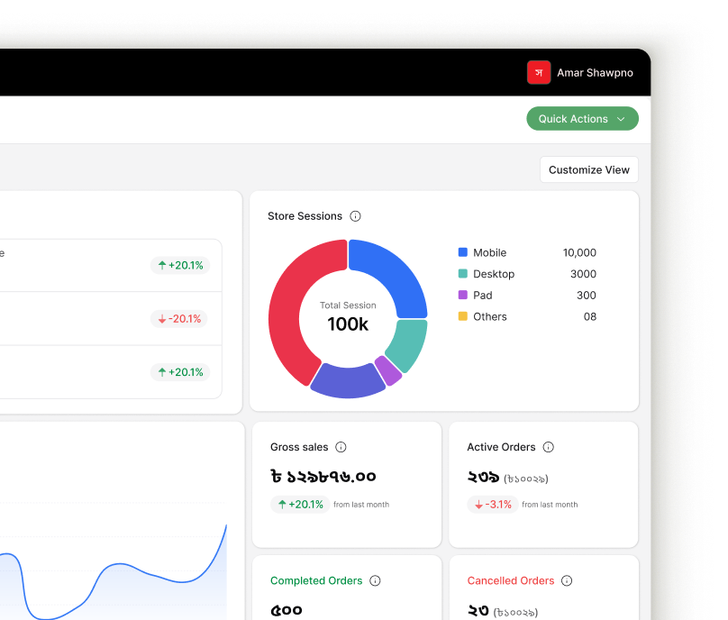Click the Cancelled Orders count ২৩
This screenshot has height=620, width=728.
478,610
